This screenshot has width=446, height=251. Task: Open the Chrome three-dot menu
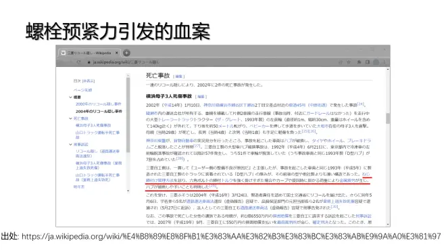(385, 62)
